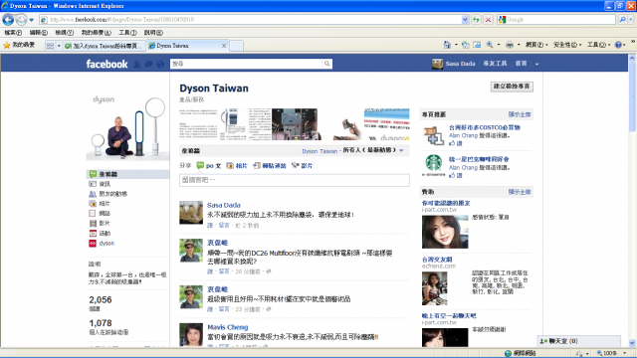Stop page loading with the red X icon
This screenshot has width=637, height=358.
[489, 20]
